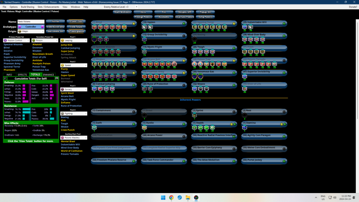Click Envenom's slot at level 1
359x202 pixels.
[94, 39]
